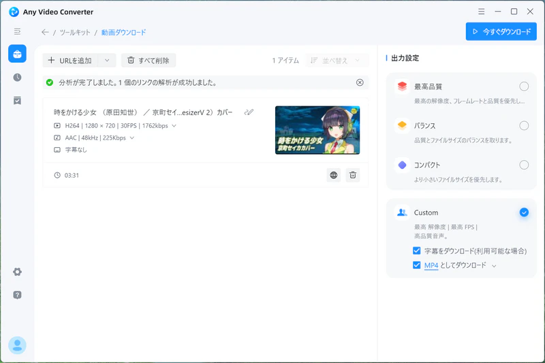Click the green success check icon
The height and width of the screenshot is (363, 545).
coord(50,82)
